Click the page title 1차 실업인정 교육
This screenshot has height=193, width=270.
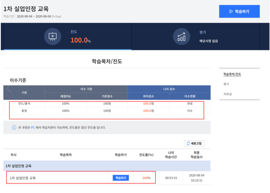(x=26, y=9)
